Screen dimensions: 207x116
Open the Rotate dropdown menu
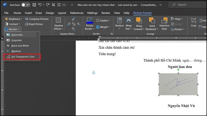pos(178,29)
